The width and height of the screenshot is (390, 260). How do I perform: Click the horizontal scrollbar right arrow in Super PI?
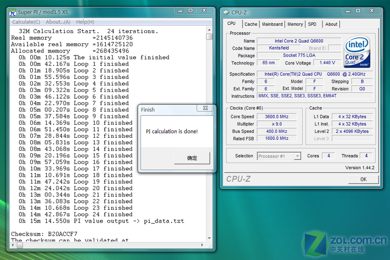(202, 245)
